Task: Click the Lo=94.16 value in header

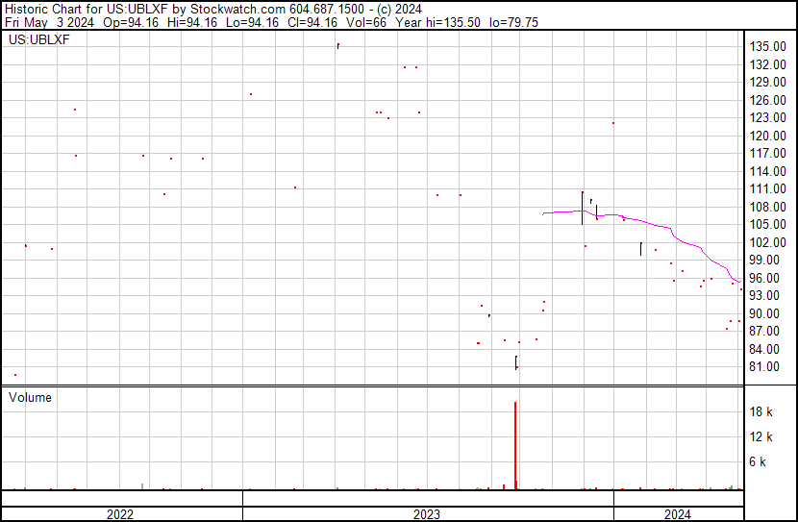Action: pos(252,22)
